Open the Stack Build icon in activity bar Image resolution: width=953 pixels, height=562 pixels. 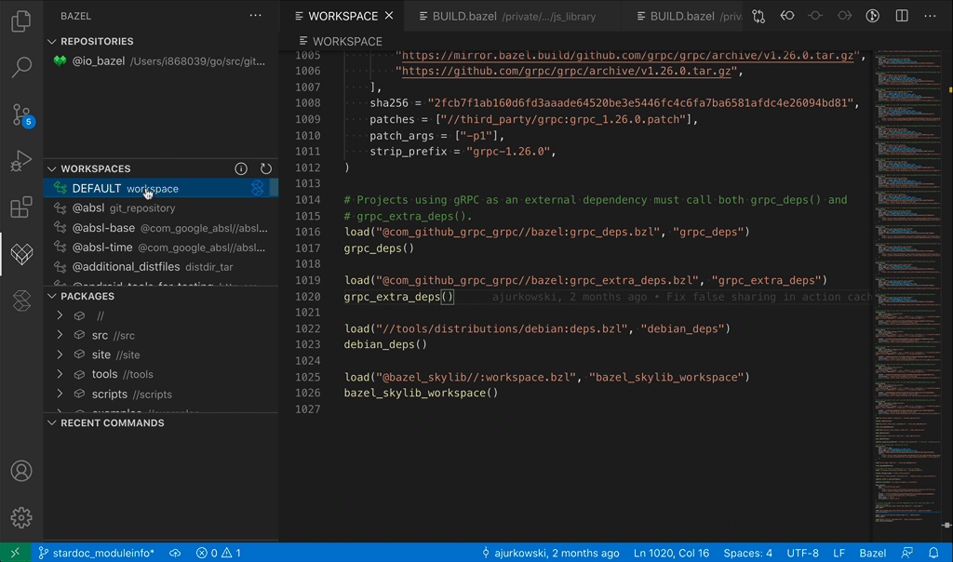(x=21, y=301)
